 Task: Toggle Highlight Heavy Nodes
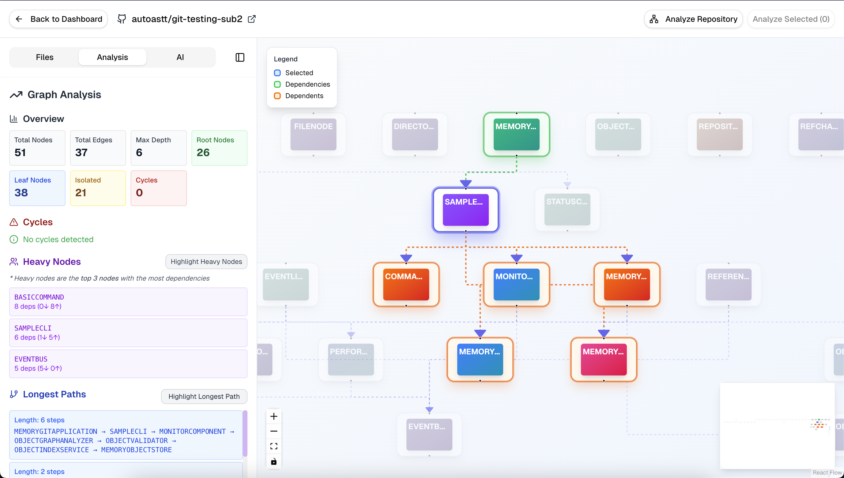click(206, 262)
